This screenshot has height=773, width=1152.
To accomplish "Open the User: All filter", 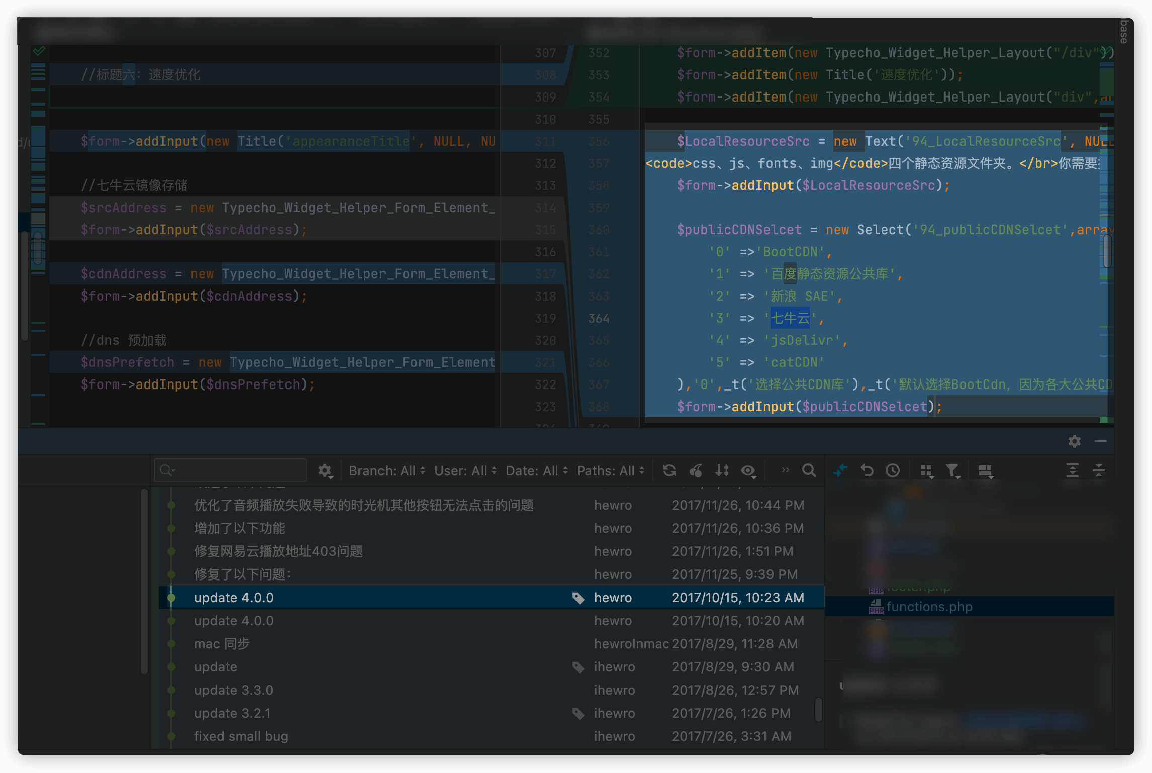I will 465,471.
